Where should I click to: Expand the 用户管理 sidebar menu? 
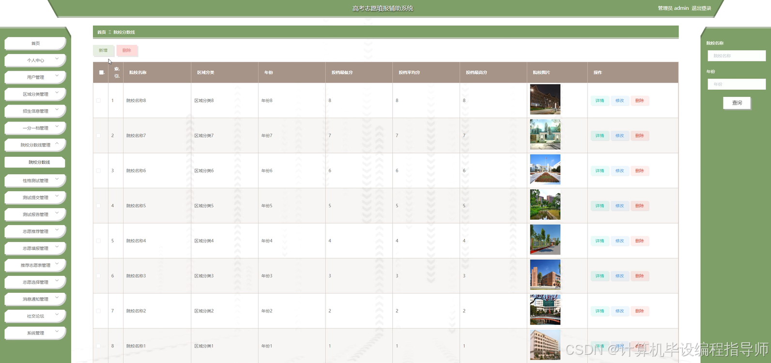tap(35, 77)
